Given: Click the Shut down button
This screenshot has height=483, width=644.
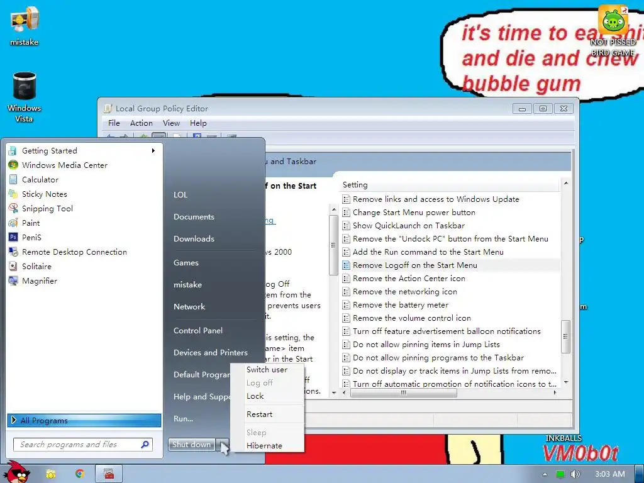Looking at the screenshot, I should [191, 445].
